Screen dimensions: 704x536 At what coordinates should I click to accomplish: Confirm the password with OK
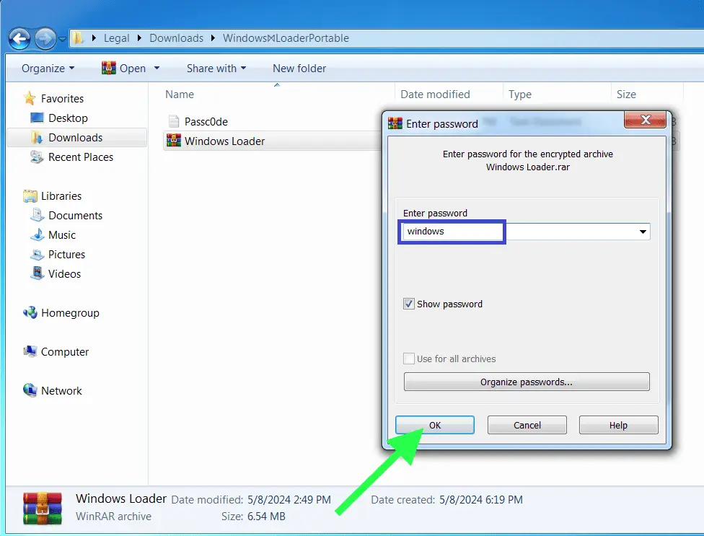click(435, 425)
